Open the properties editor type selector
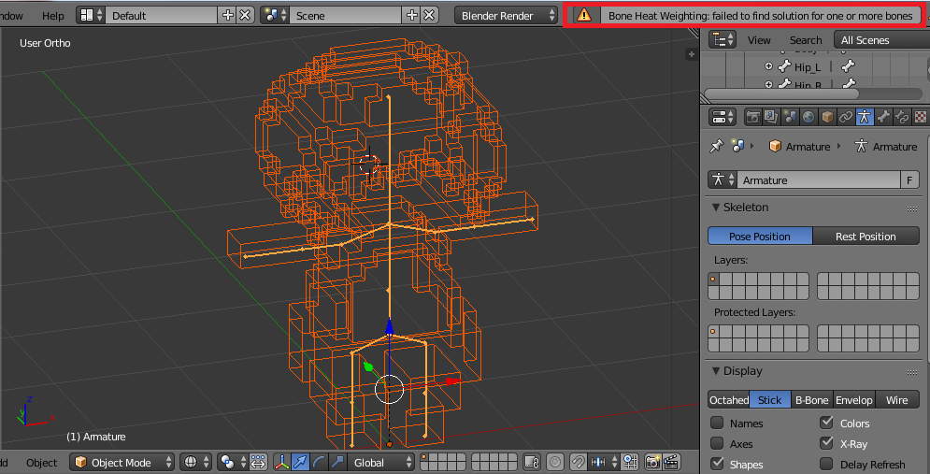 coord(723,117)
